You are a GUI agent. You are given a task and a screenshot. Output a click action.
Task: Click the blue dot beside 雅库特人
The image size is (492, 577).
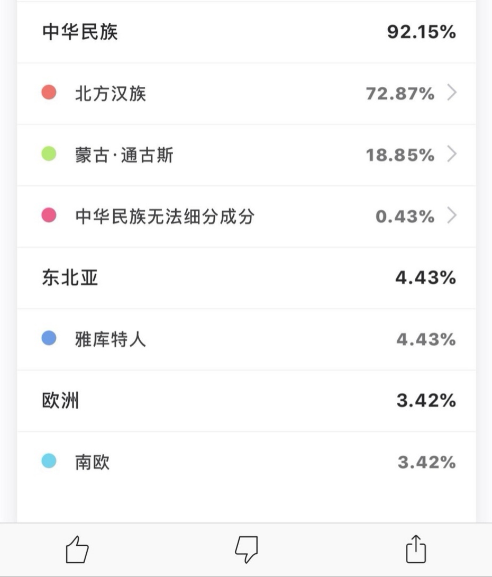coord(49,338)
